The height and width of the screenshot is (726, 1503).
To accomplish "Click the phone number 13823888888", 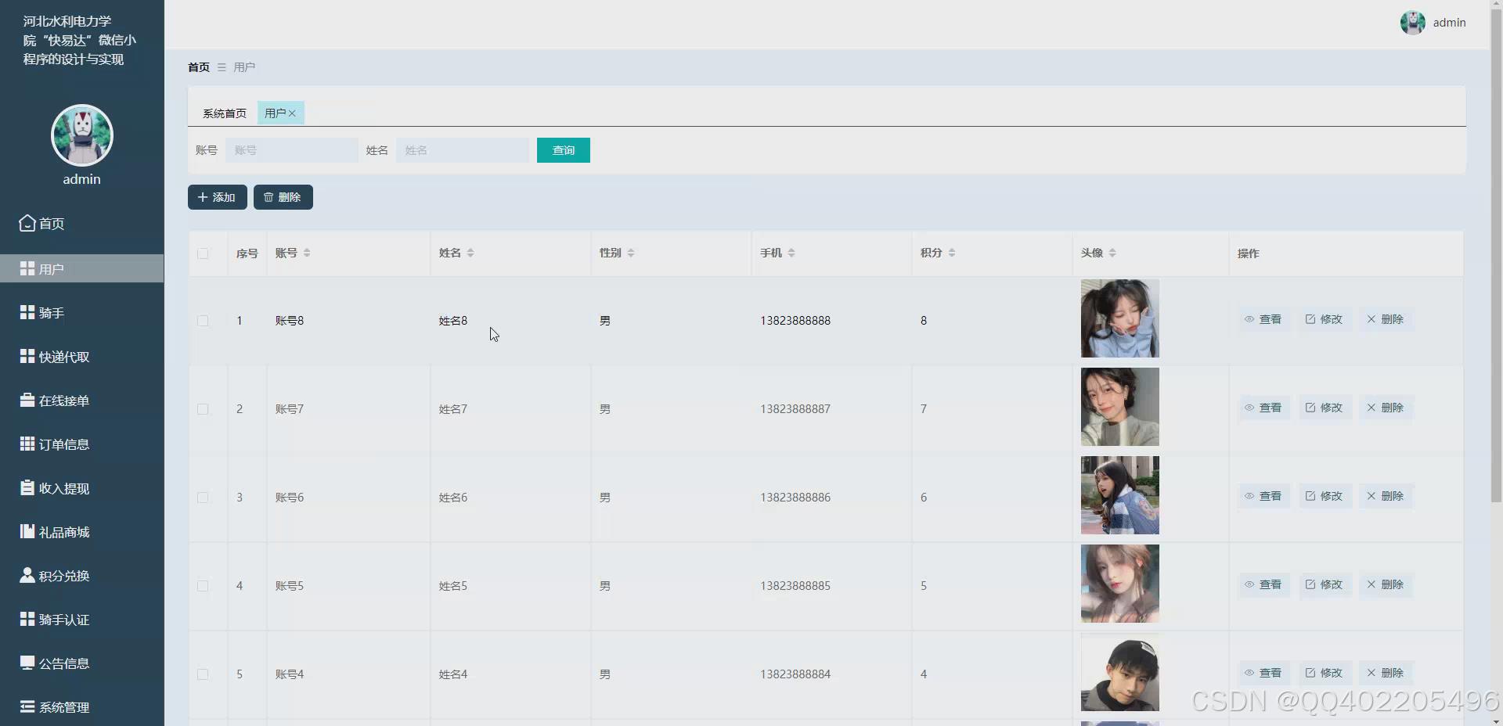I will [795, 321].
